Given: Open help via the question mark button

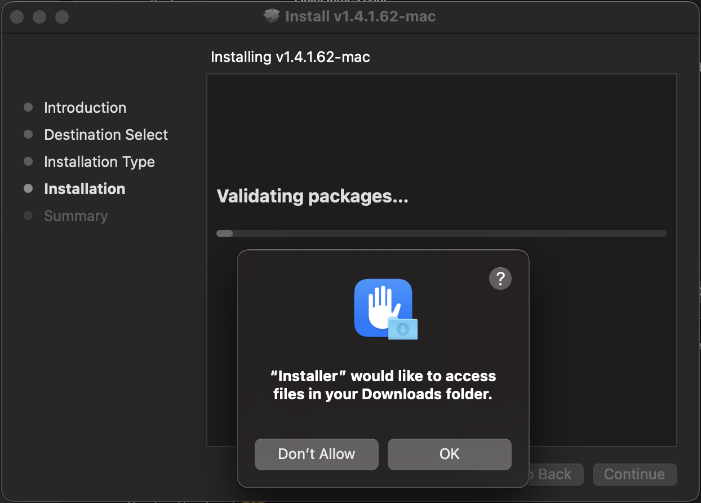Looking at the screenshot, I should pos(500,278).
